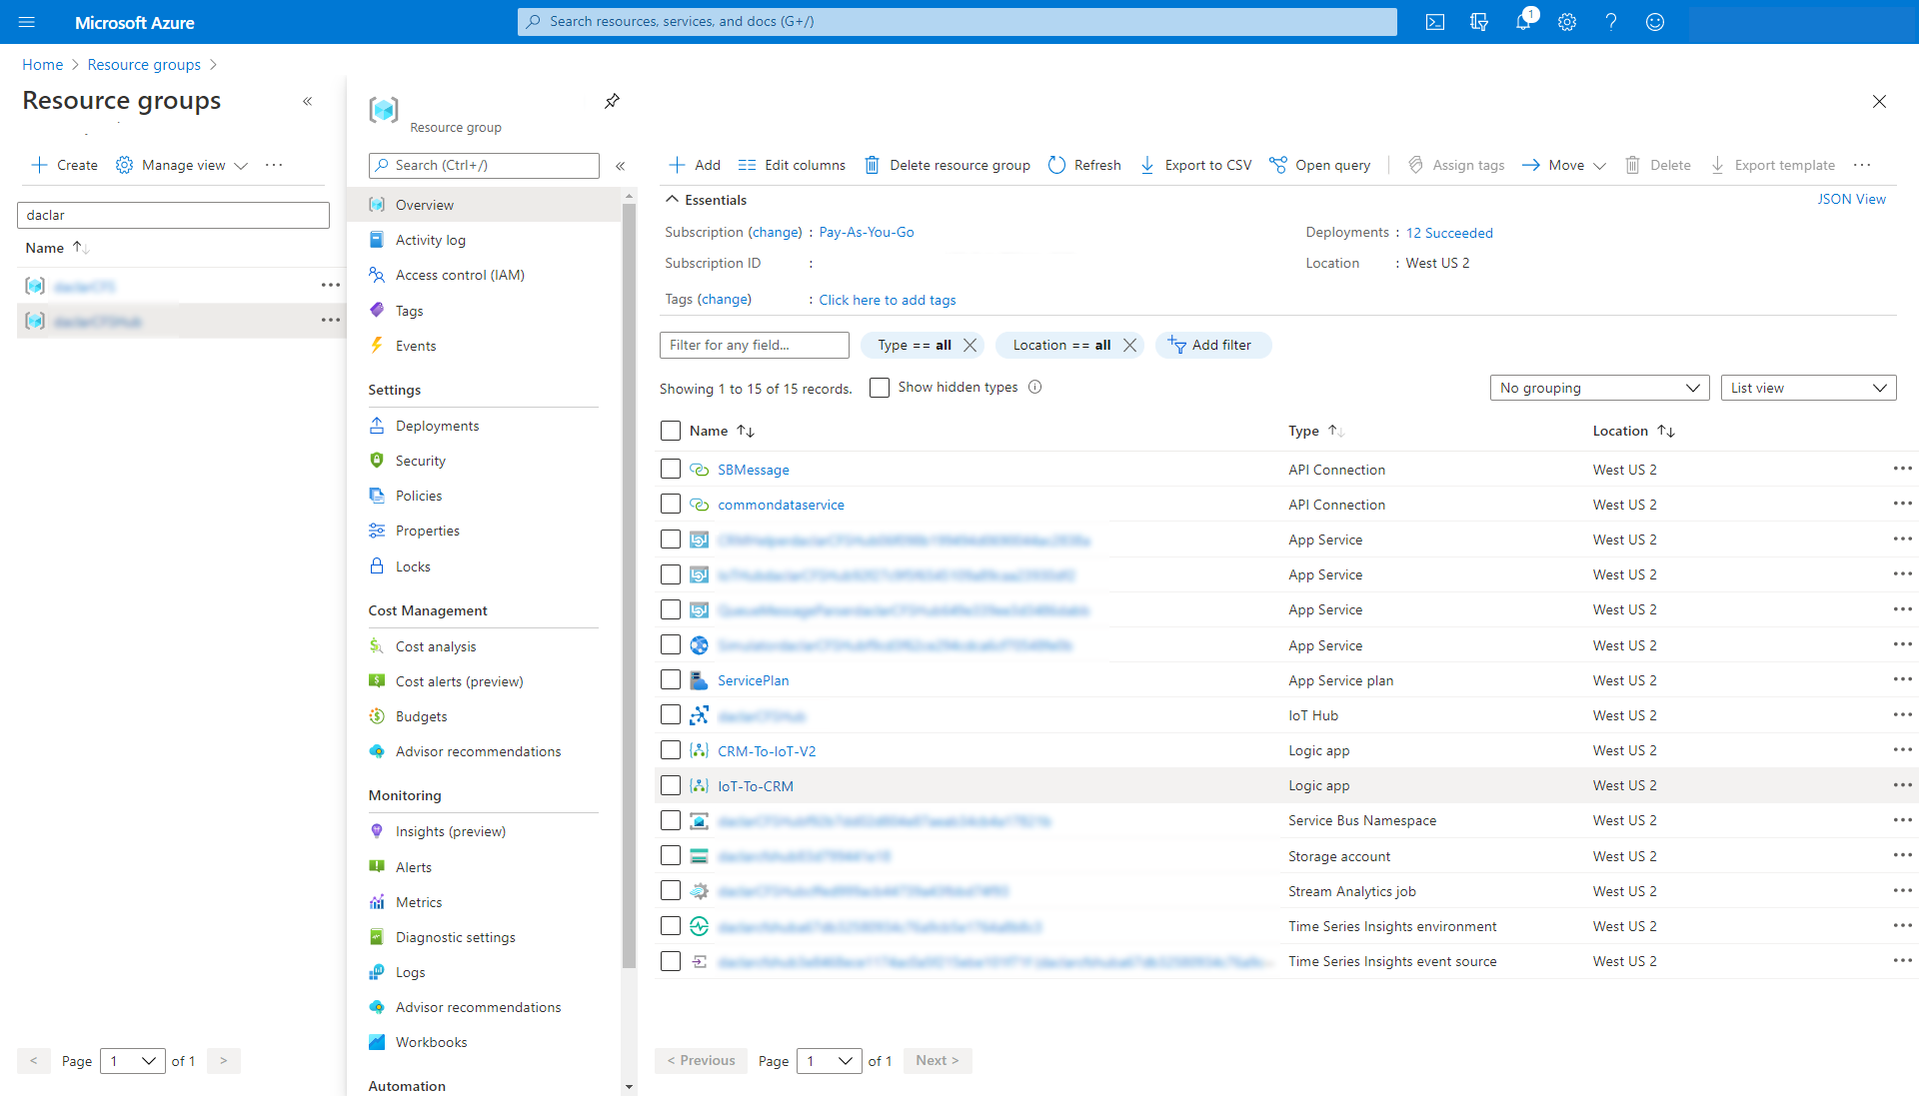Click the Add filter button
This screenshot has height=1096, width=1919.
click(x=1210, y=345)
